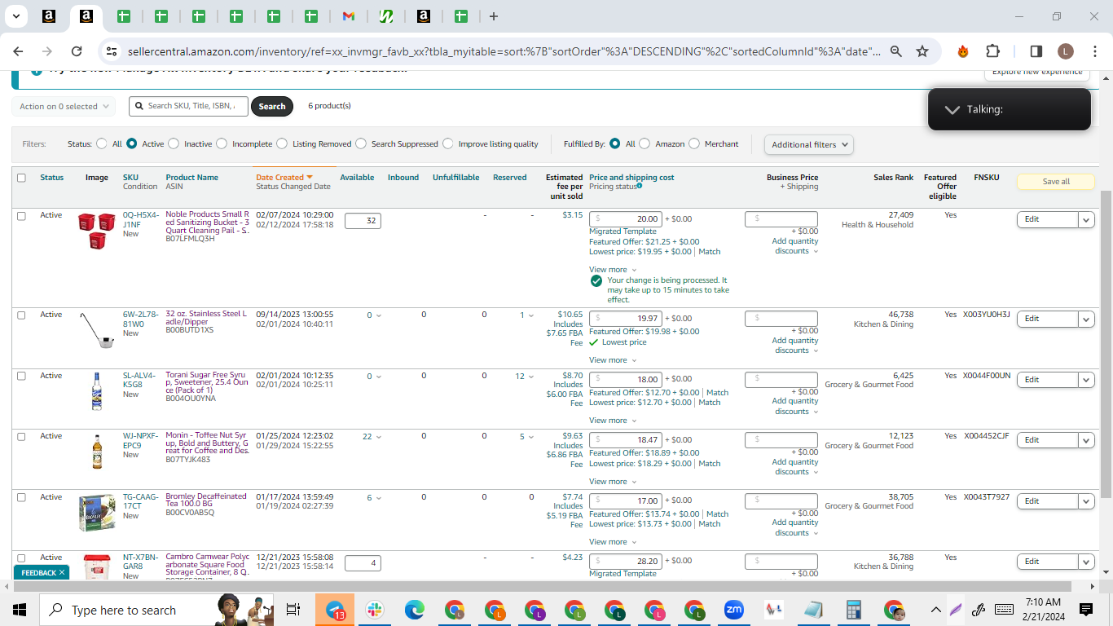
Task: Open the Chrome three-dot menu
Action: click(x=1095, y=51)
